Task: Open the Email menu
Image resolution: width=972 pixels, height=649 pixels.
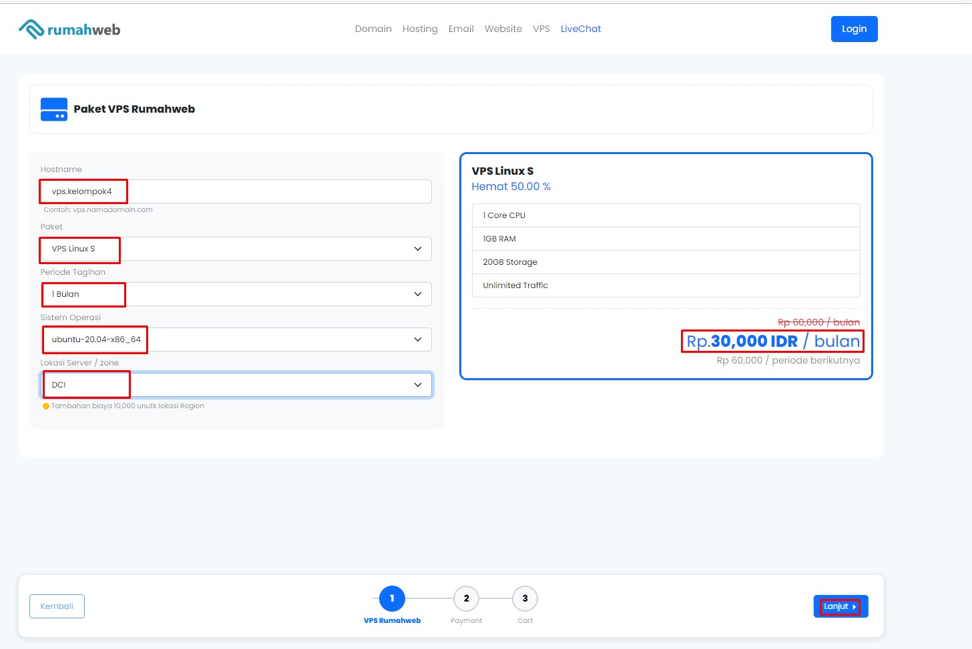Action: coord(461,29)
